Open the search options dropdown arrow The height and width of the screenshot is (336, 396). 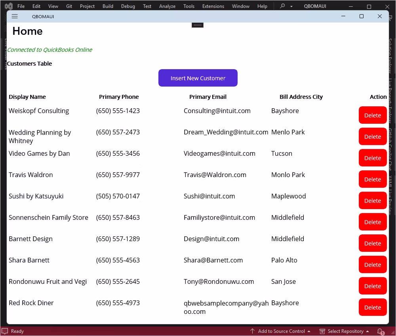pyautogui.click(x=291, y=6)
